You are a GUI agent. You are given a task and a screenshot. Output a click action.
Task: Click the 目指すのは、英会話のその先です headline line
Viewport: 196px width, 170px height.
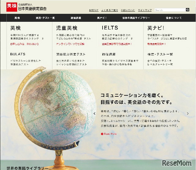tap(137, 102)
